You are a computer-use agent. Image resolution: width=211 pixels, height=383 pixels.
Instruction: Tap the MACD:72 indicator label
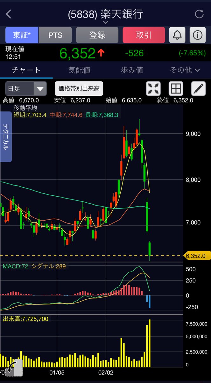(x=16, y=266)
